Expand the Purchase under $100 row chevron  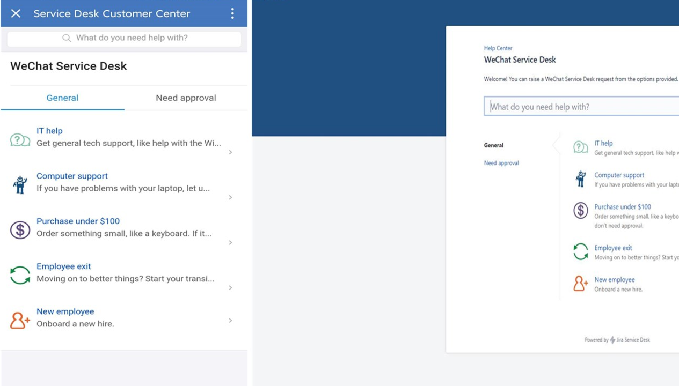click(x=231, y=242)
